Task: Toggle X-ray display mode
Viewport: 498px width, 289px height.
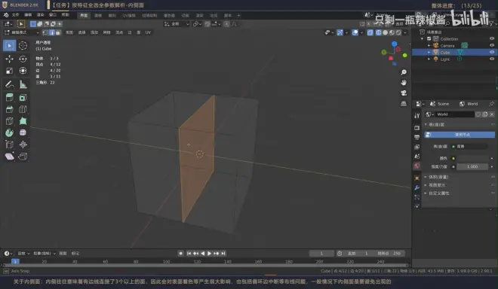Action: pyautogui.click(x=370, y=32)
